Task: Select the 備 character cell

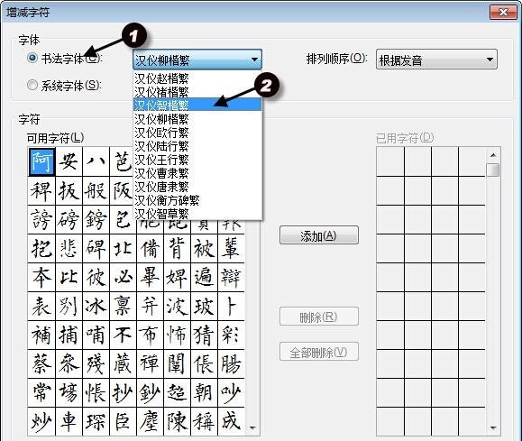Action: (150, 249)
